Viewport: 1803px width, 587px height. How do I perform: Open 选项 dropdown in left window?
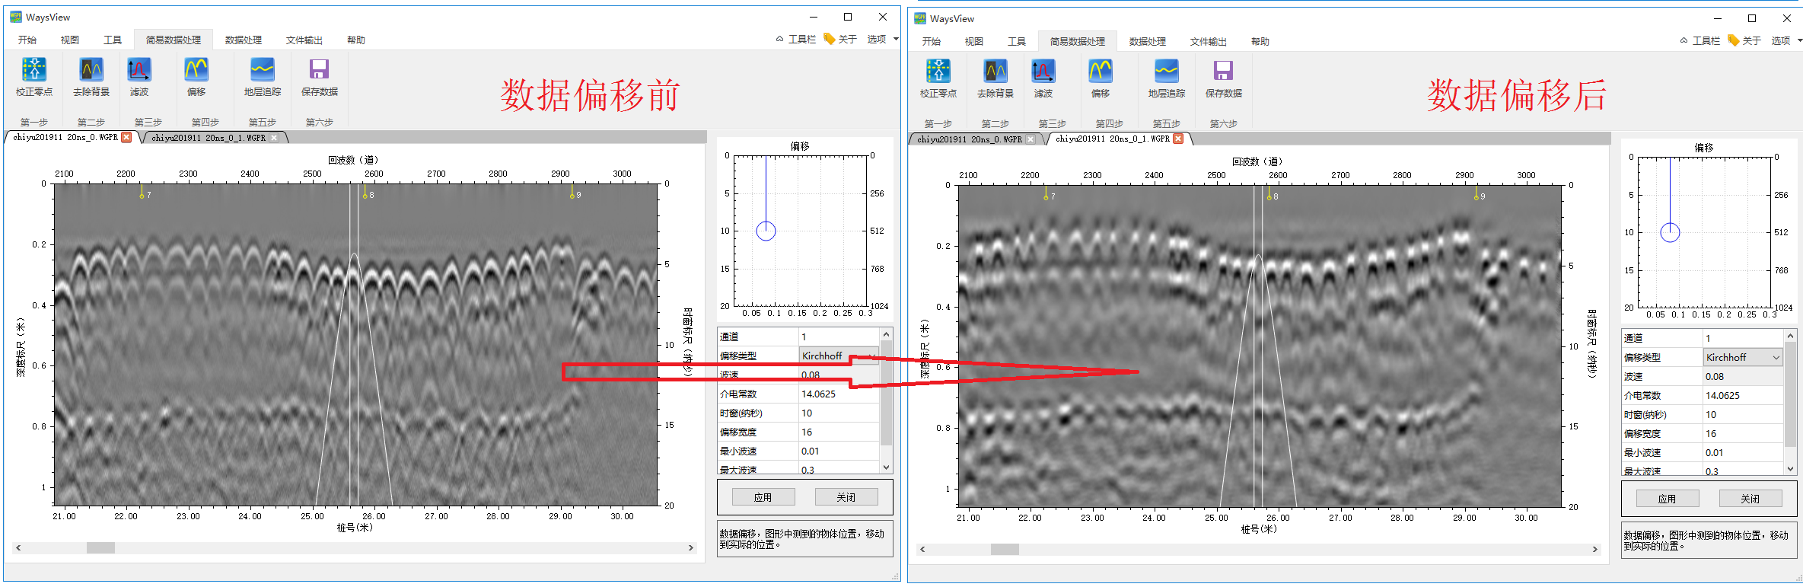[x=882, y=40]
